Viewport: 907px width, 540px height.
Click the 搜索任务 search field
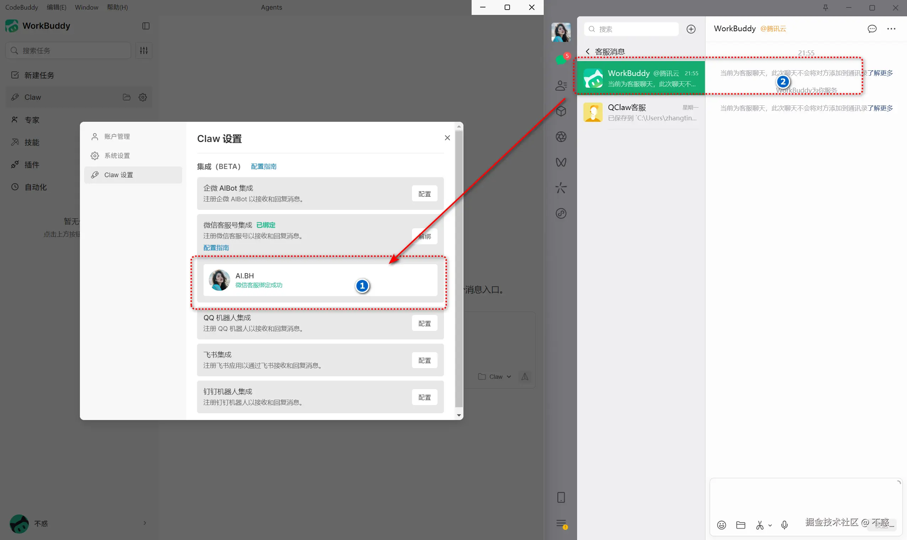coord(73,50)
